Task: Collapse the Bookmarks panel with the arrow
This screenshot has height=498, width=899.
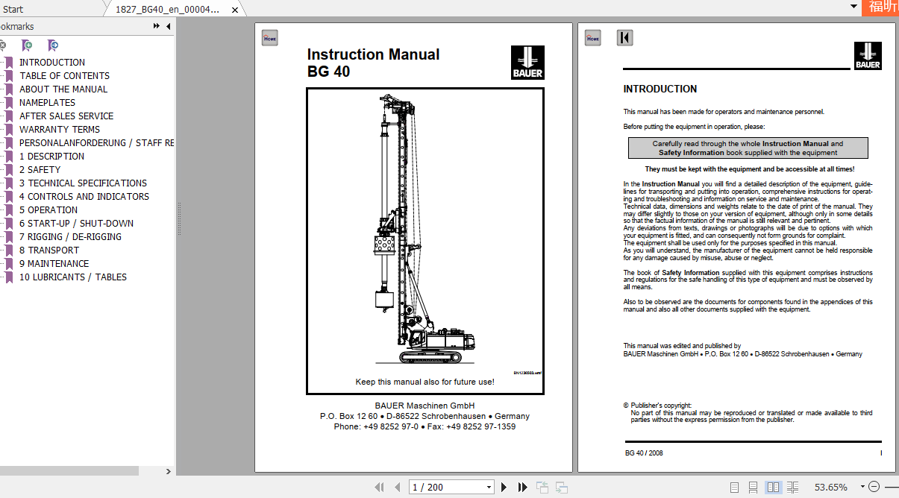Action: [167, 26]
